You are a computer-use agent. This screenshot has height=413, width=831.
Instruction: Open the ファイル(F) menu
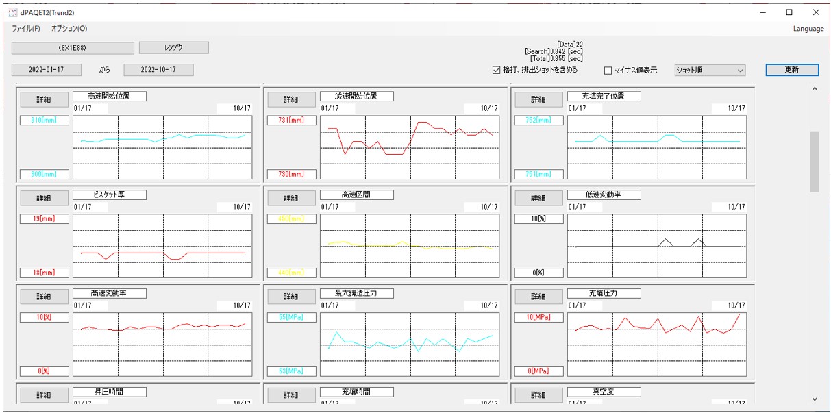pos(26,29)
